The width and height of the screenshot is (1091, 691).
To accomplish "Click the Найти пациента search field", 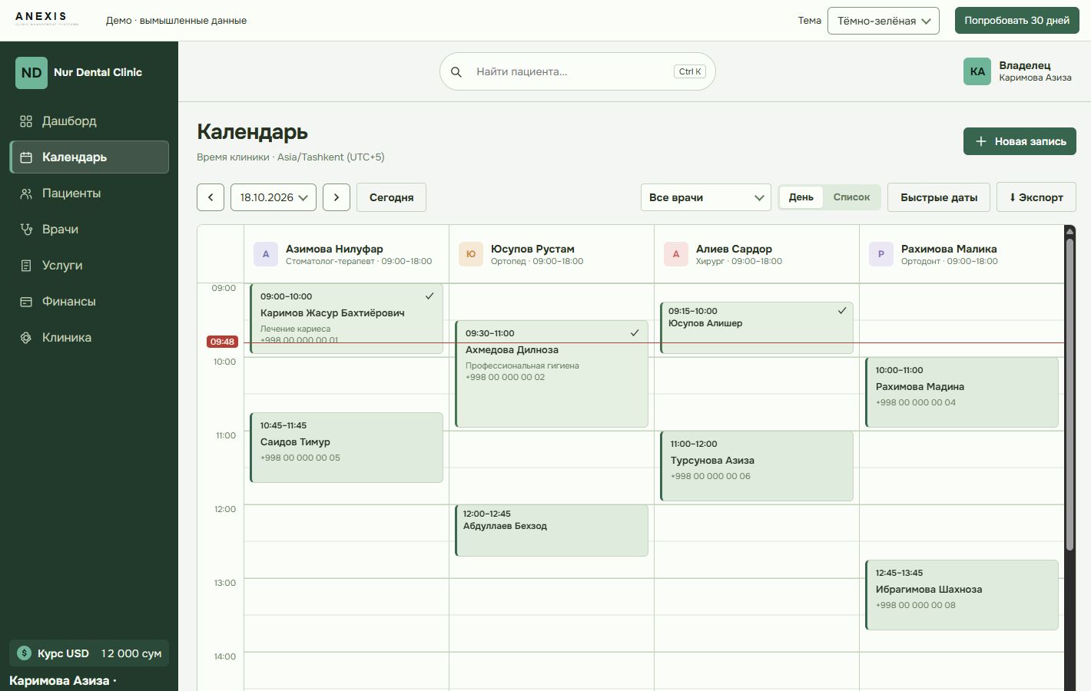I will pyautogui.click(x=578, y=71).
